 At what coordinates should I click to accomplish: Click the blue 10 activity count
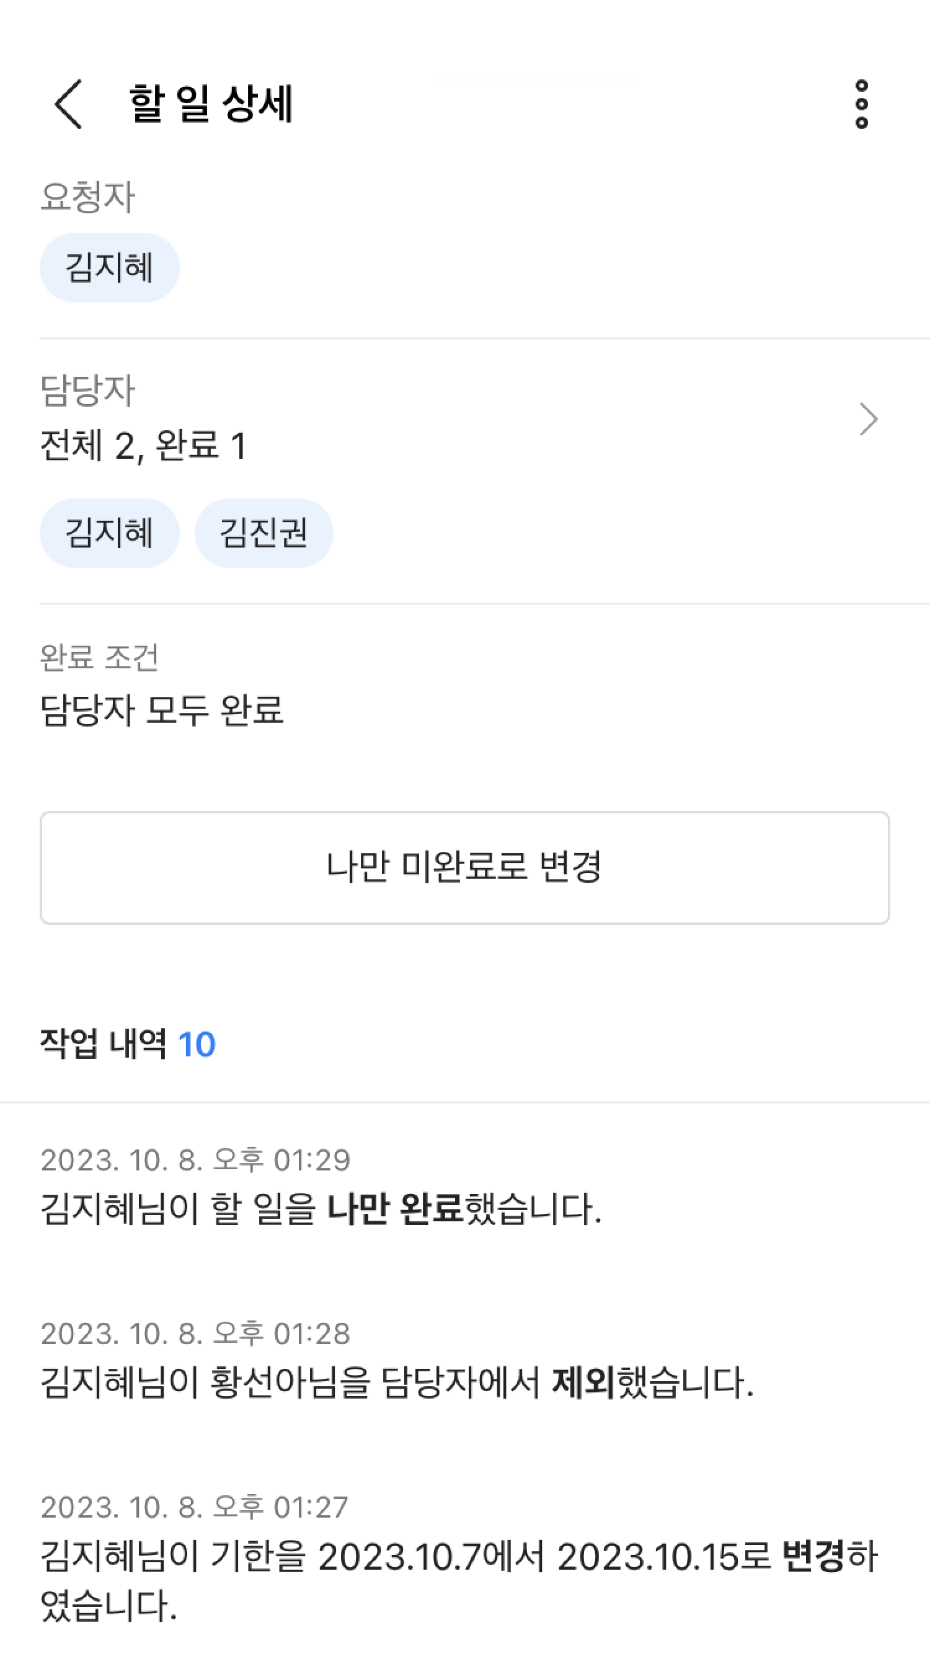(x=197, y=1045)
